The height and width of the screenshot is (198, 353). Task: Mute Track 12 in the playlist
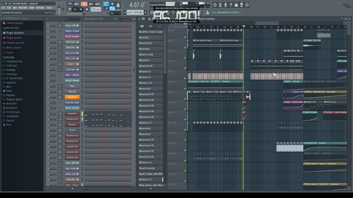click(x=185, y=150)
